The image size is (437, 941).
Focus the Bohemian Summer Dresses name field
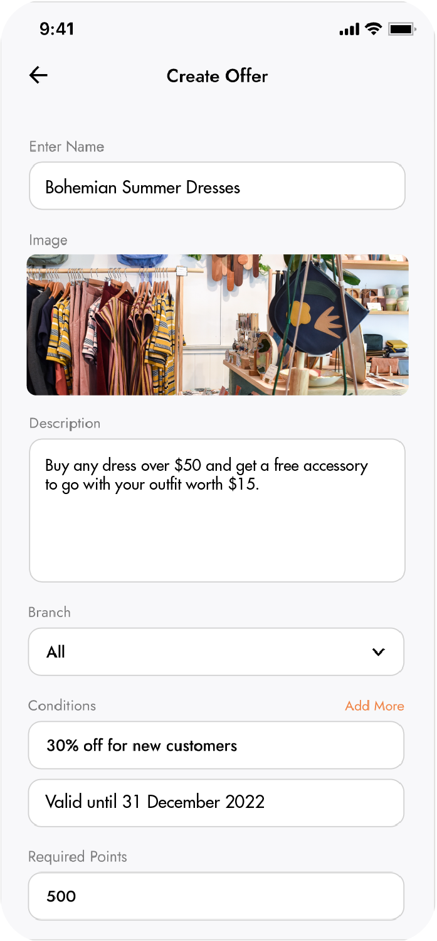coord(217,186)
